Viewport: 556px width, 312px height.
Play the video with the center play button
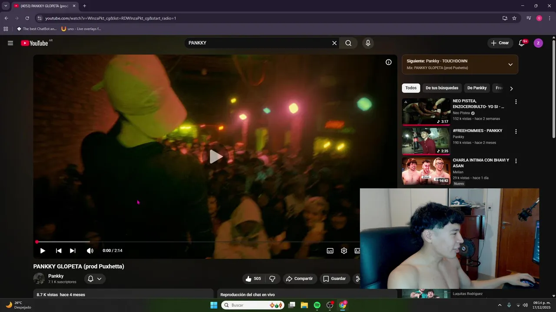215,156
